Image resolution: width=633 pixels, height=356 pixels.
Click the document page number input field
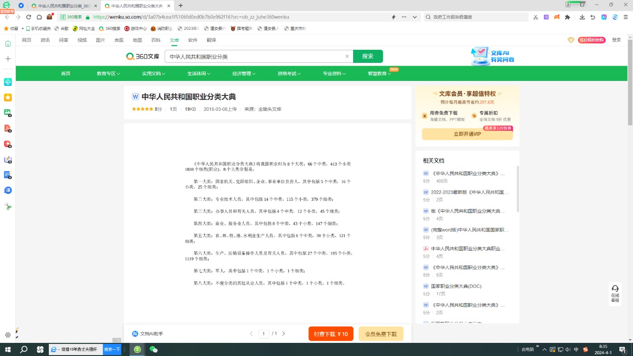264,334
